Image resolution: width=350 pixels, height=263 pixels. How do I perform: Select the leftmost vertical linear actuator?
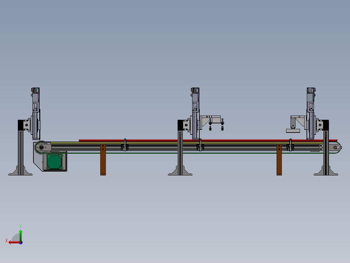[x=36, y=114]
